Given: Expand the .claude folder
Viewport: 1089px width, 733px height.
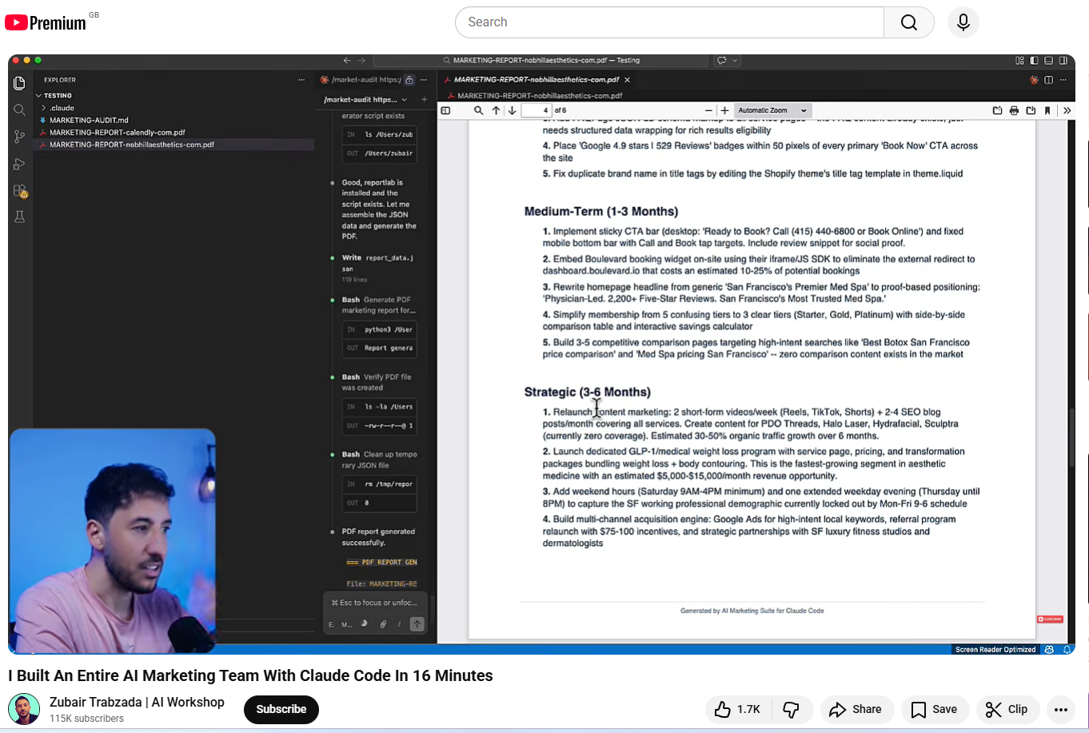Looking at the screenshot, I should (x=62, y=108).
